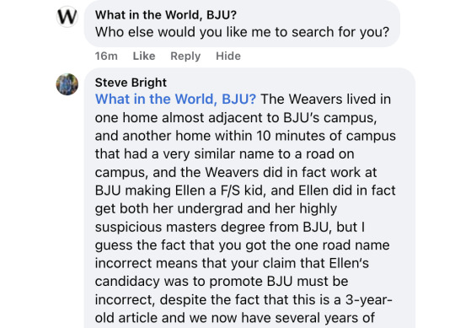Click the line 'candidacy was to promote BJU must be'
Viewport: 455px width, 328px height.
coord(222,282)
